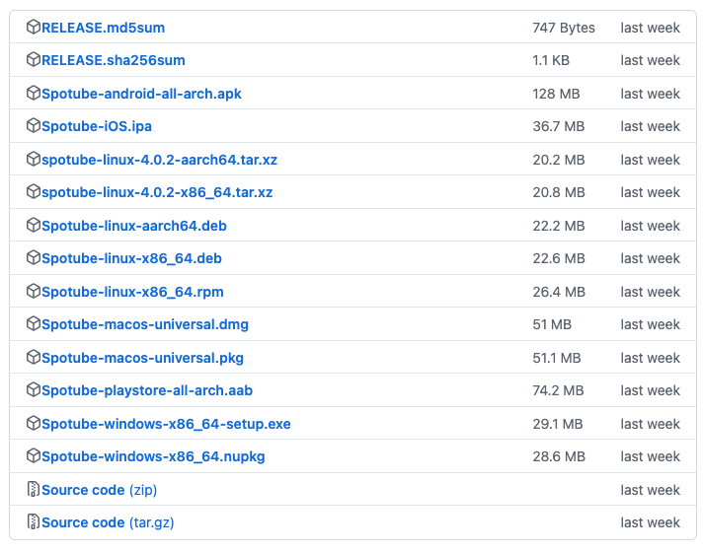The height and width of the screenshot is (552, 703).
Task: Download Spotube-android-all-arch.apk
Action: 141,94
